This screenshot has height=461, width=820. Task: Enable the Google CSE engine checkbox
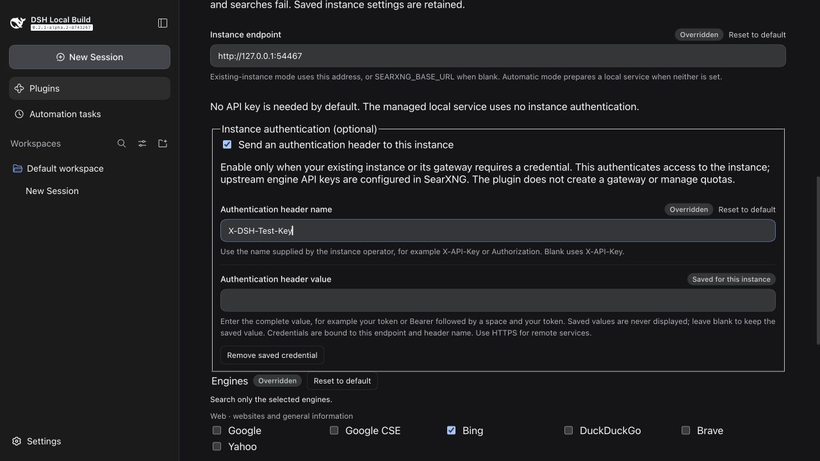coord(334,430)
